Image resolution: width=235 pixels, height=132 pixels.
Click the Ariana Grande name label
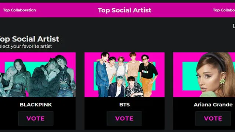click(x=213, y=104)
